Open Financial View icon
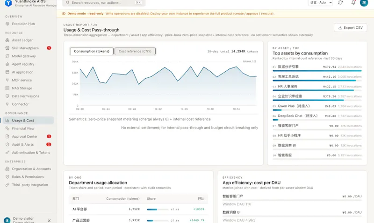 coord(7,128)
